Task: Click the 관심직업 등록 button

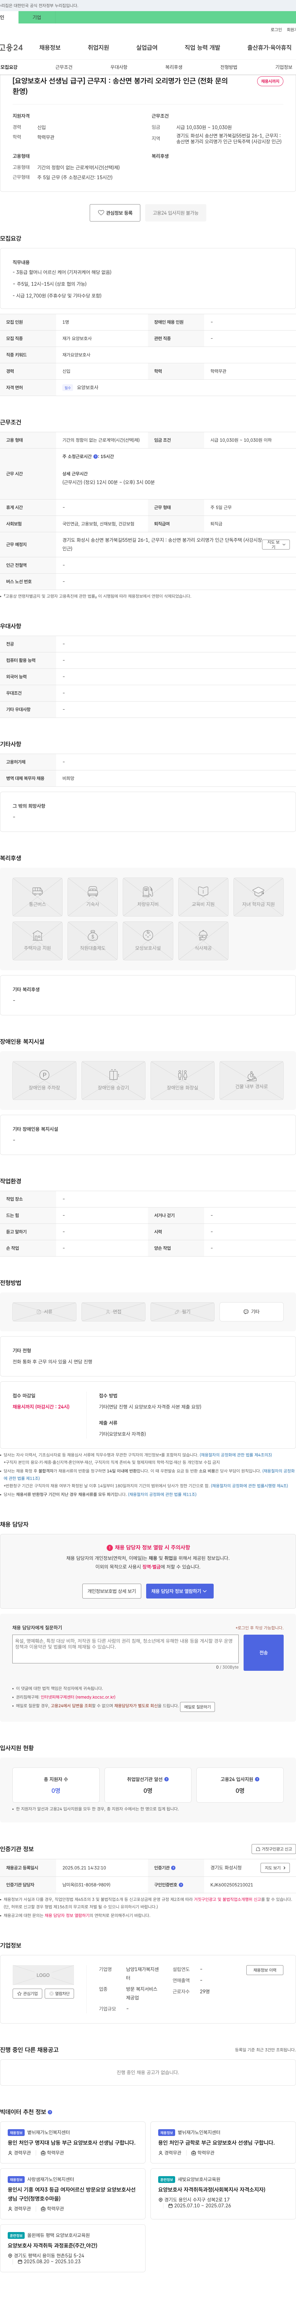Action: tap(115, 213)
